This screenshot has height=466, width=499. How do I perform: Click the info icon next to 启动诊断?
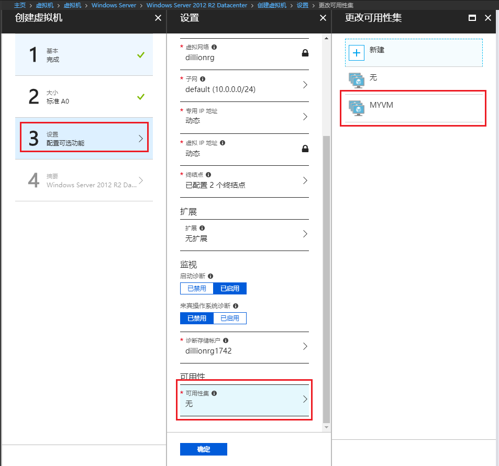(x=210, y=276)
